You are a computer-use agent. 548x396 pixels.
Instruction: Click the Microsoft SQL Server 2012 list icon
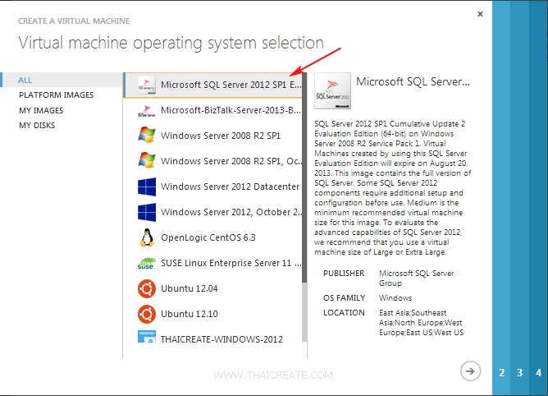pos(147,85)
